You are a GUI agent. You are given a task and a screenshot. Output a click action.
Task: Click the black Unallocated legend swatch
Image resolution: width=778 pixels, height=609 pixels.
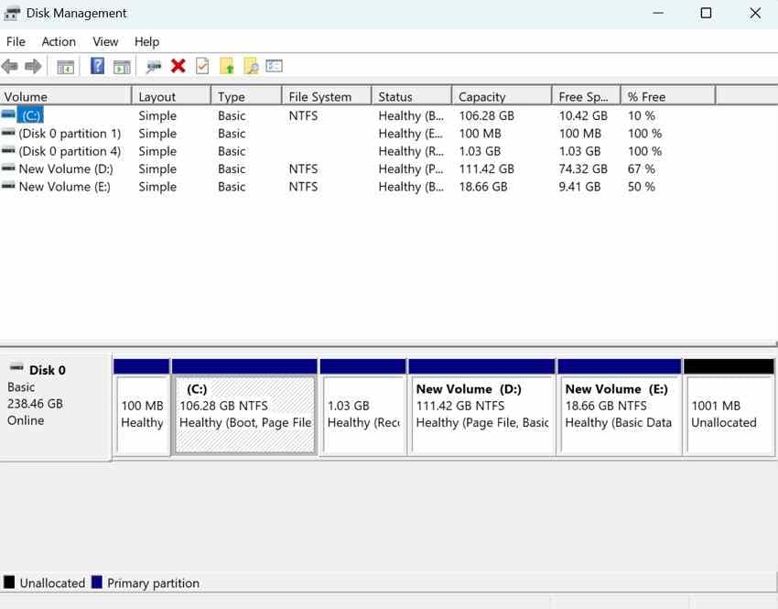(x=9, y=582)
